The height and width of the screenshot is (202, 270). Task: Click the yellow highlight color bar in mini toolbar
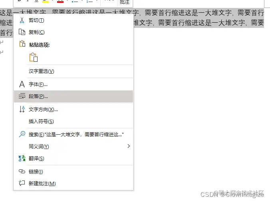click(46, 2)
